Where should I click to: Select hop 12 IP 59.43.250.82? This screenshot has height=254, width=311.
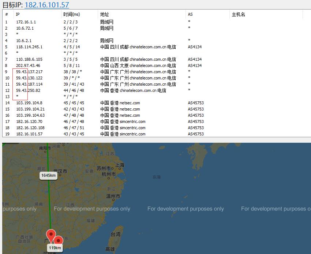pos(28,90)
